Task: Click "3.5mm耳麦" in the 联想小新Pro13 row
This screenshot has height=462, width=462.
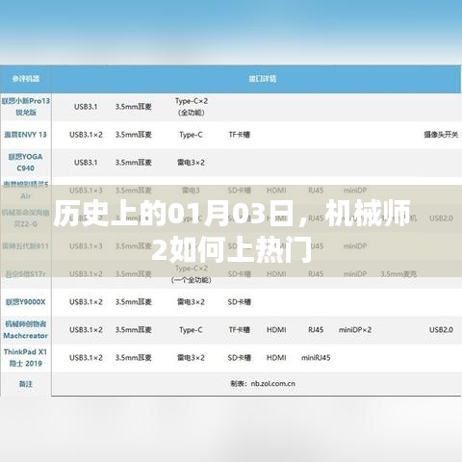Action: click(x=134, y=107)
